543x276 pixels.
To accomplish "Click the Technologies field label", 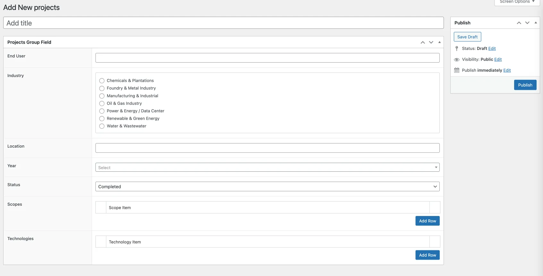I will 21,239.
